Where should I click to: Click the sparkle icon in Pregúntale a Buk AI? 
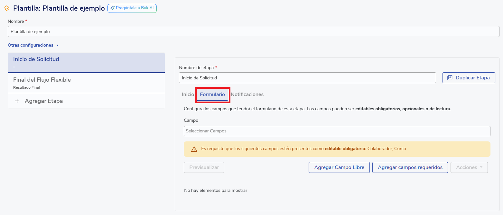point(112,8)
